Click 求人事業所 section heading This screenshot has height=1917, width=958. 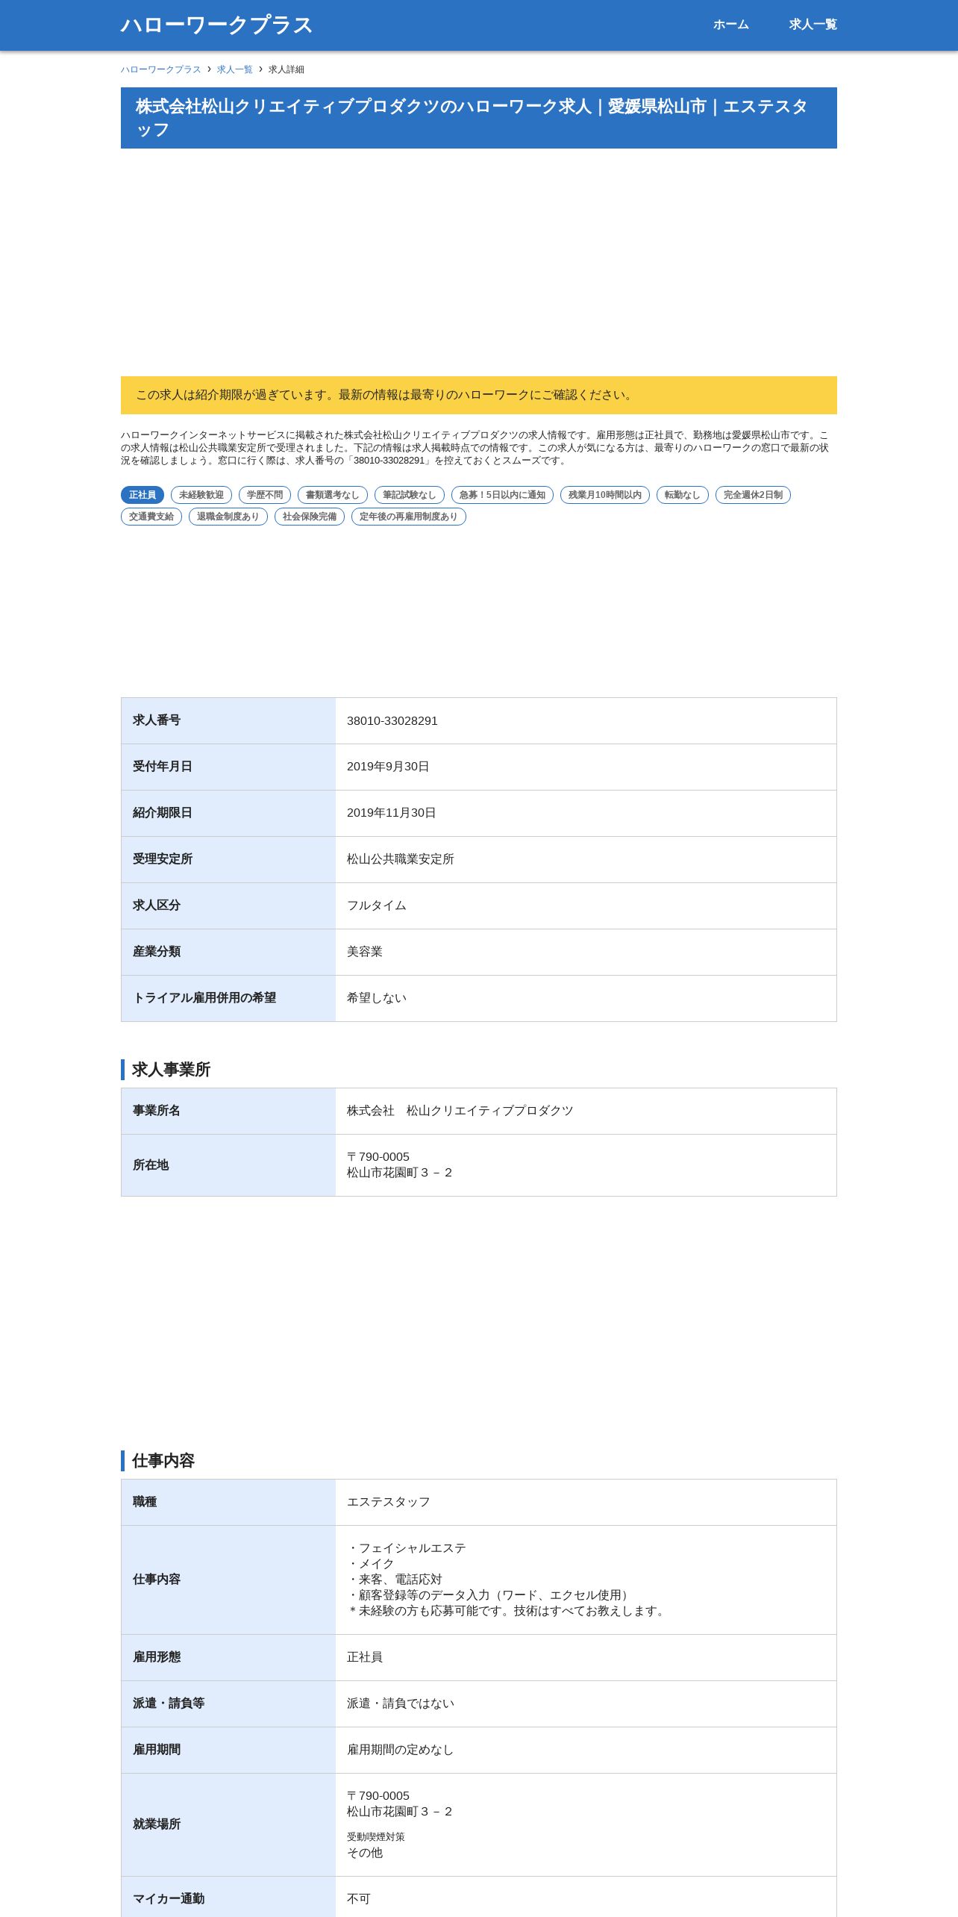171,1070
